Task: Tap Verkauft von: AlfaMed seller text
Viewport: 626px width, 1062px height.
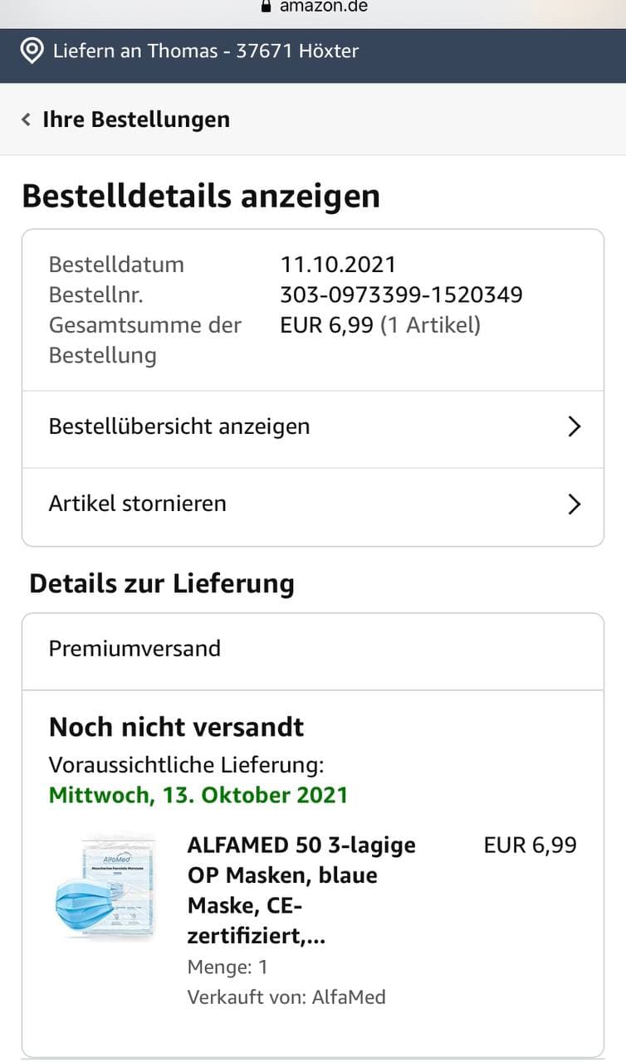Action: [286, 996]
